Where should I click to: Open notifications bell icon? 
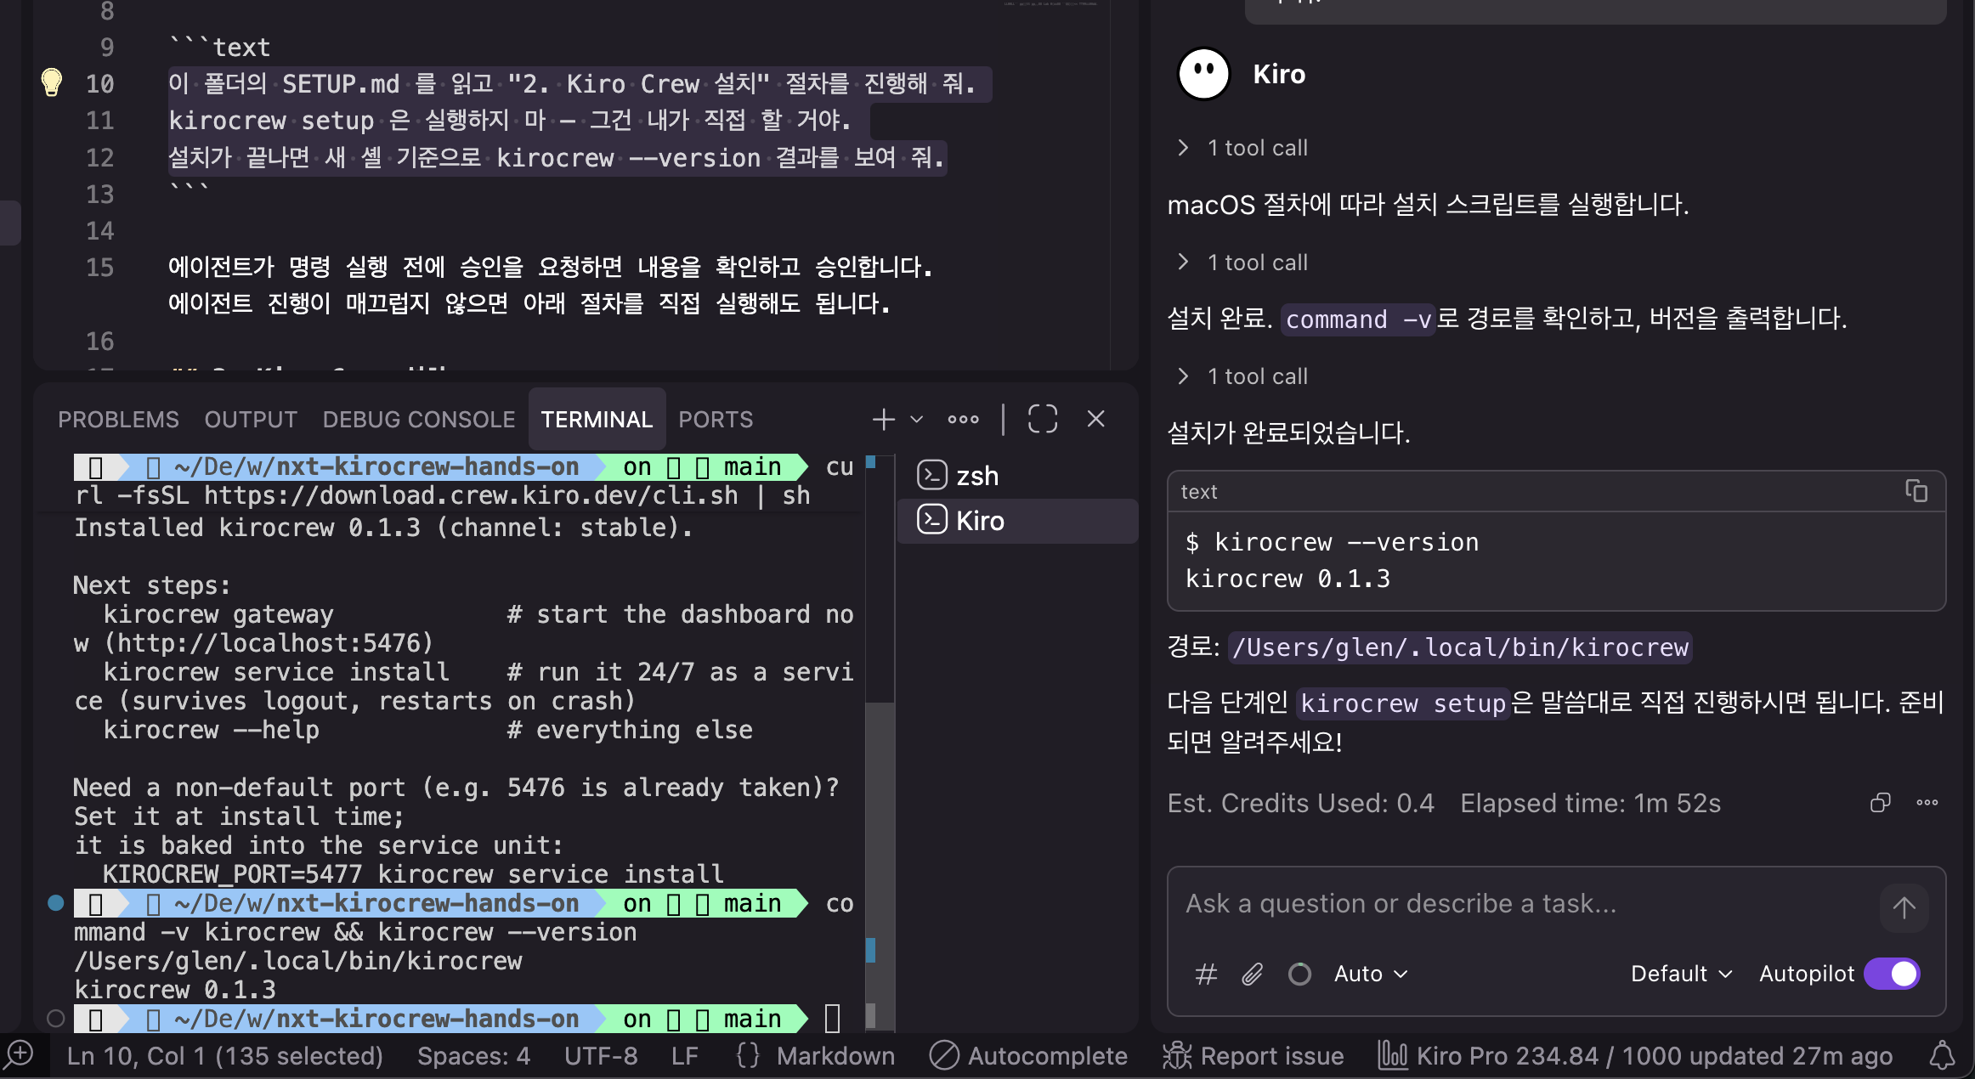tap(1942, 1056)
